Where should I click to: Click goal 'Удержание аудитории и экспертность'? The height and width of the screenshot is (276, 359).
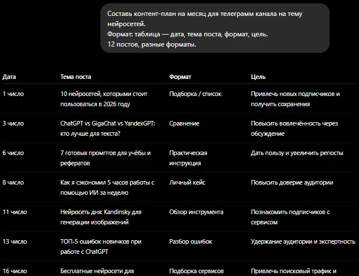[303, 241]
